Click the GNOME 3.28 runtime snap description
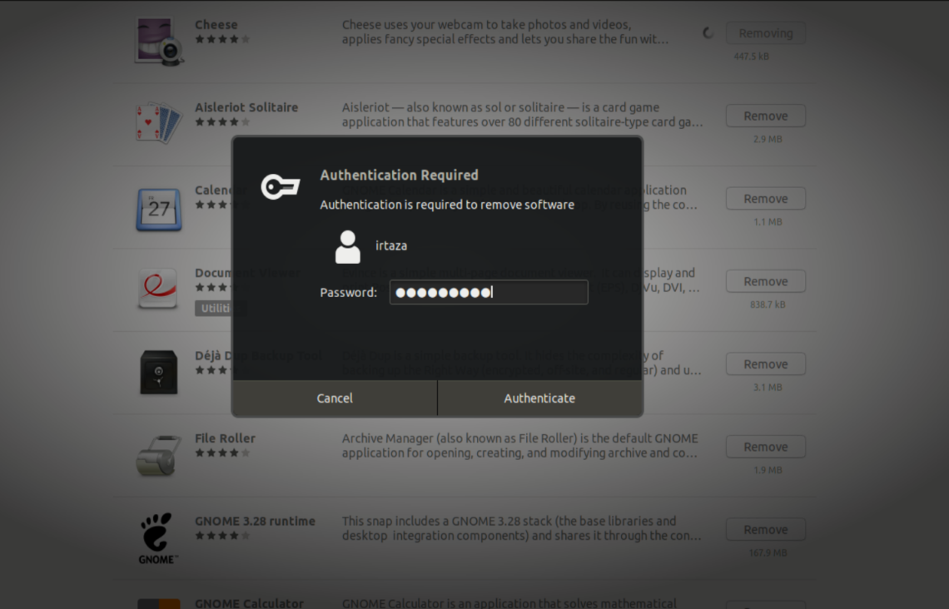The height and width of the screenshot is (609, 949). point(522,528)
